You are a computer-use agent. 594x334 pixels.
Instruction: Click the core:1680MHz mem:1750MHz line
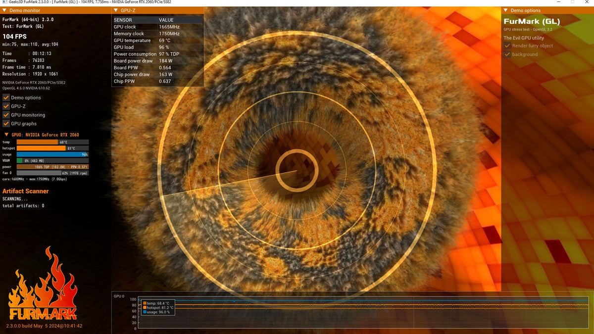34,179
